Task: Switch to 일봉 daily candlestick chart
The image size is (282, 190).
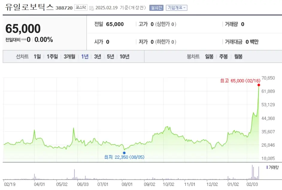Action: click(209, 56)
